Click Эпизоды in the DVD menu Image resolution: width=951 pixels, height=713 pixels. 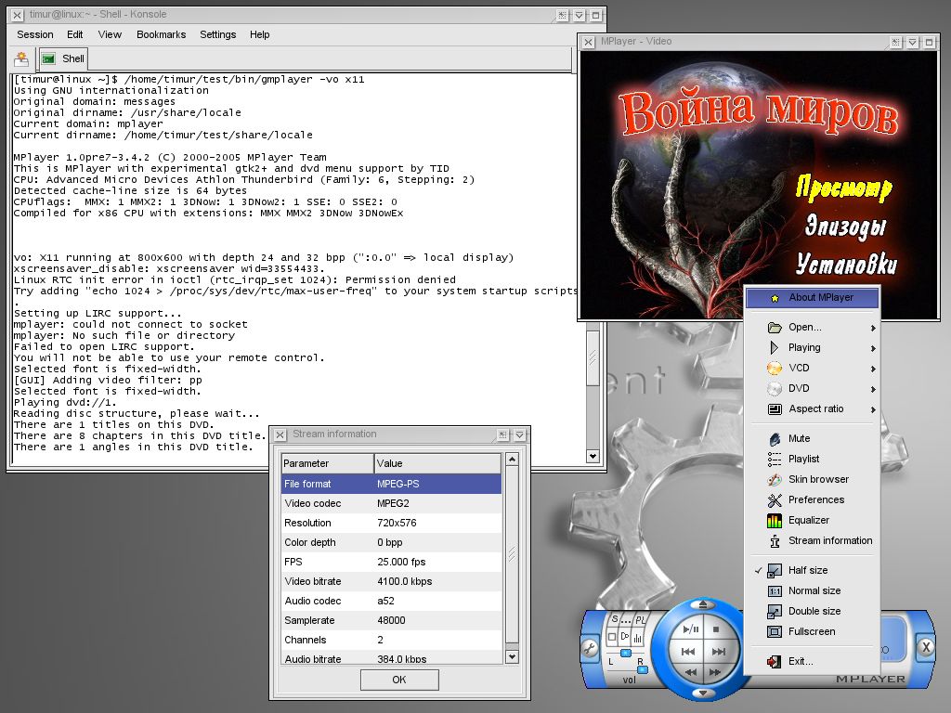[x=845, y=227]
